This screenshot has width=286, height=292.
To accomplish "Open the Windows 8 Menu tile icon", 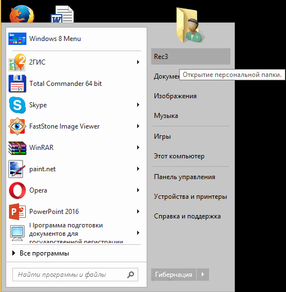I will click(17, 39).
